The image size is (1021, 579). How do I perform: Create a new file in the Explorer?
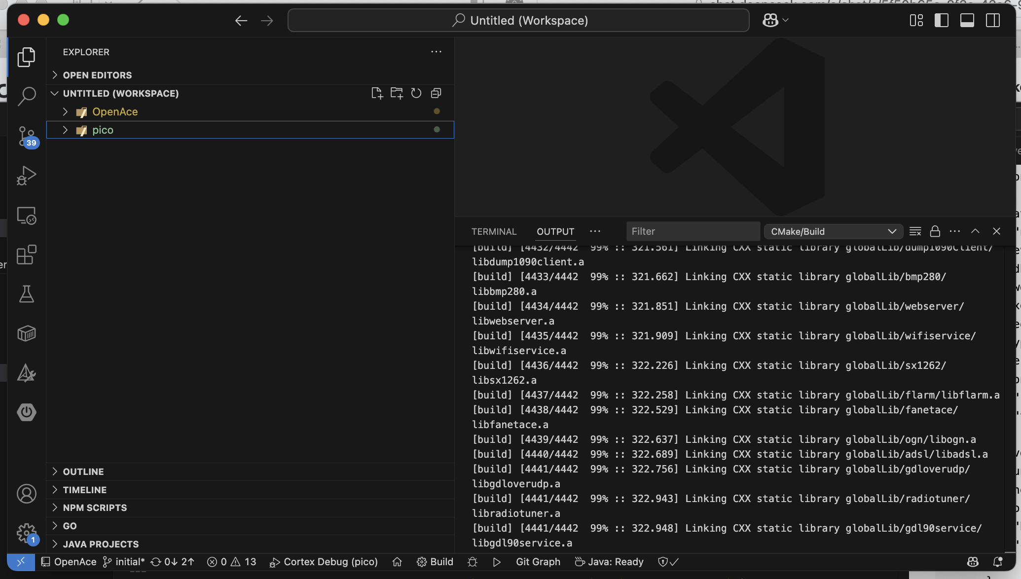[377, 93]
